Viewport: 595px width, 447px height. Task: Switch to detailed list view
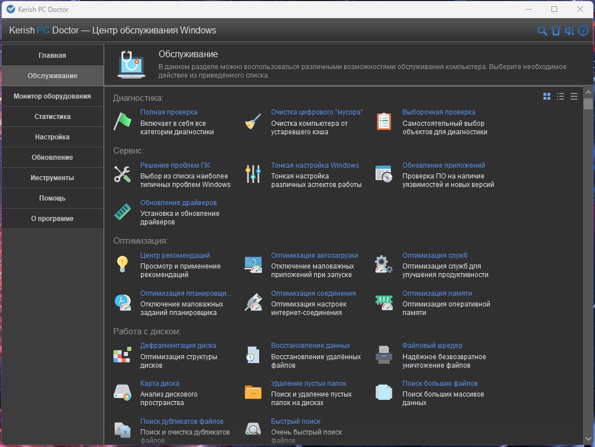[x=560, y=96]
